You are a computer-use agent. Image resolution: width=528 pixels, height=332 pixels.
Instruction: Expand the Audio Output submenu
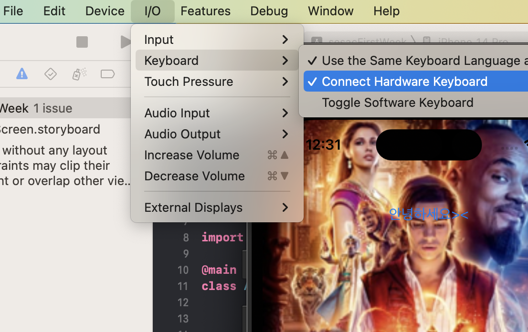(x=217, y=134)
